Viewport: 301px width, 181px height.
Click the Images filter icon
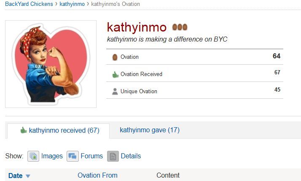click(33, 156)
